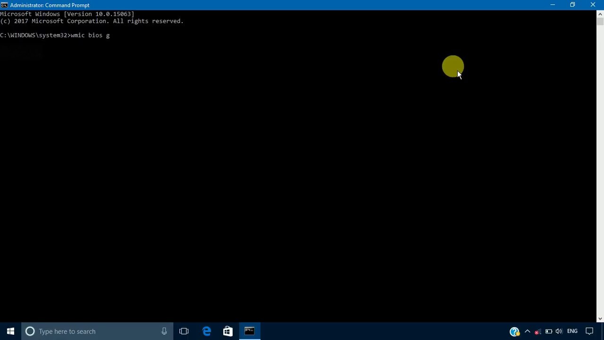Open the Command Prompt title bar system icon
This screenshot has height=340, width=604.
coord(4,5)
